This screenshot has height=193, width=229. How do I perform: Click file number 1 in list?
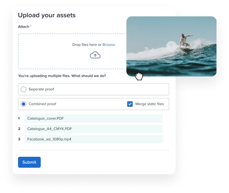pyautogui.click(x=19, y=118)
